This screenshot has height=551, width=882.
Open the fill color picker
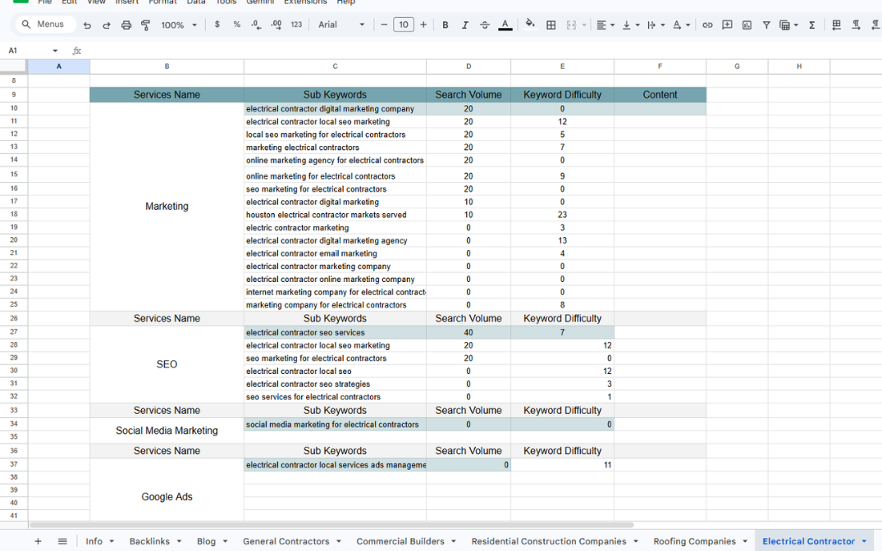(x=530, y=25)
